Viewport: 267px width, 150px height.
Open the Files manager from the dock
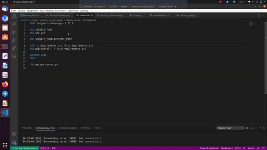pos(5,27)
